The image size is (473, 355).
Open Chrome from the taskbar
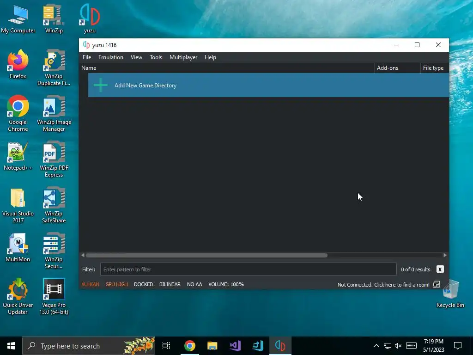click(x=190, y=346)
